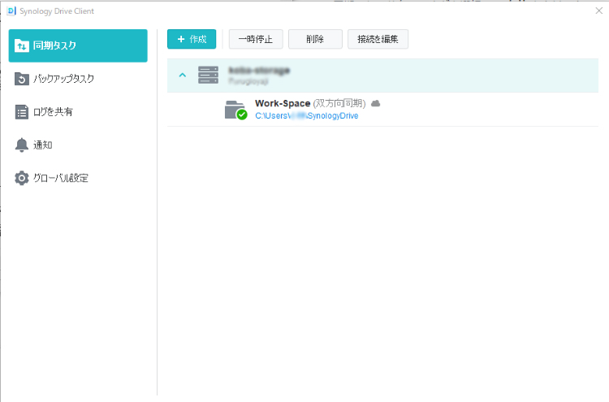Go to the 通知 section
This screenshot has width=609, height=402.
[x=43, y=145]
